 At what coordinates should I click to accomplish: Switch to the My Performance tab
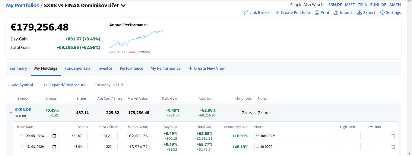point(166,68)
